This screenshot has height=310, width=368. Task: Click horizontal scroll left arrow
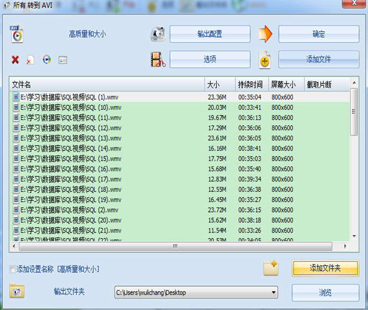tap(14, 246)
